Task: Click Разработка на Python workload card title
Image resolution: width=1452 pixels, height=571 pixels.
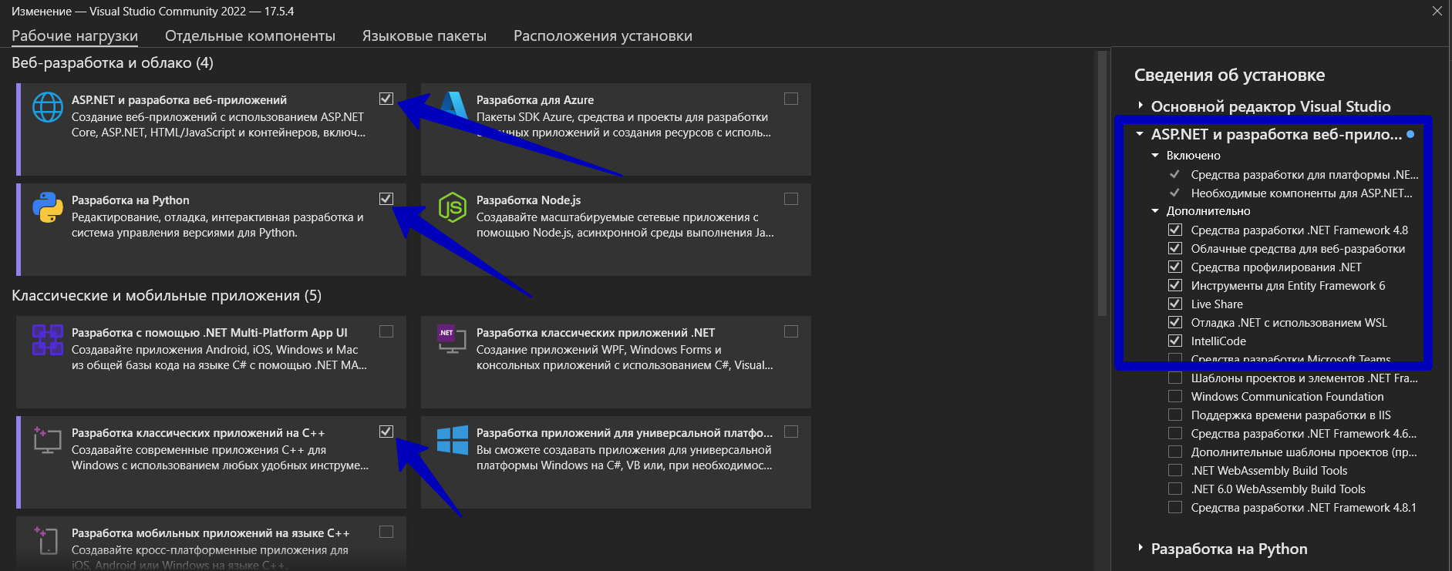Action: coord(130,200)
